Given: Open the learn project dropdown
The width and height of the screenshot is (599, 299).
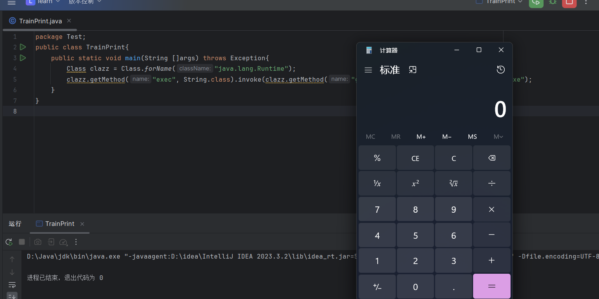Looking at the screenshot, I should coord(43,2).
